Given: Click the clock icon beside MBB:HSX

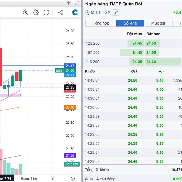Looking at the screenshot, I should tap(87, 12).
